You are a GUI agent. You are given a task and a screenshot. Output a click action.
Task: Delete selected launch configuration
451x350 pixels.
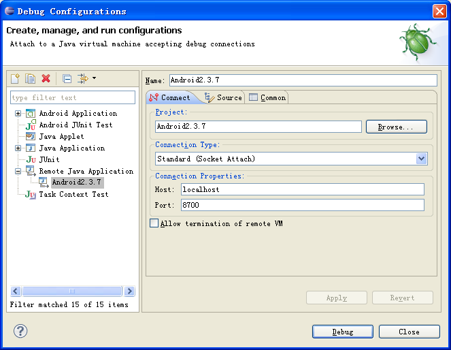[x=46, y=79]
